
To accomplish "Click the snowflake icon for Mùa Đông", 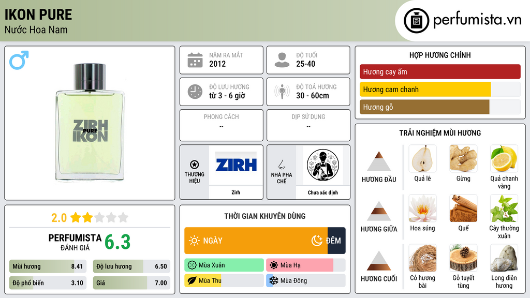I will tap(274, 280).
